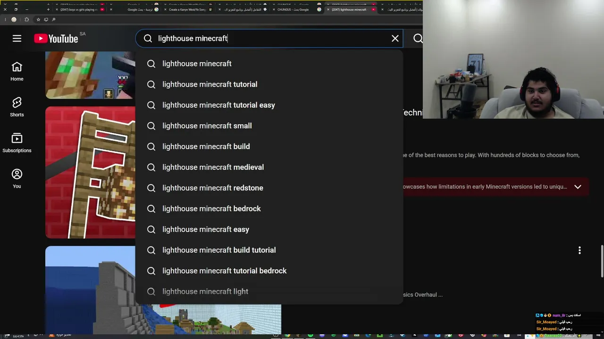Bookmark this page with the star icon

[x=39, y=19]
